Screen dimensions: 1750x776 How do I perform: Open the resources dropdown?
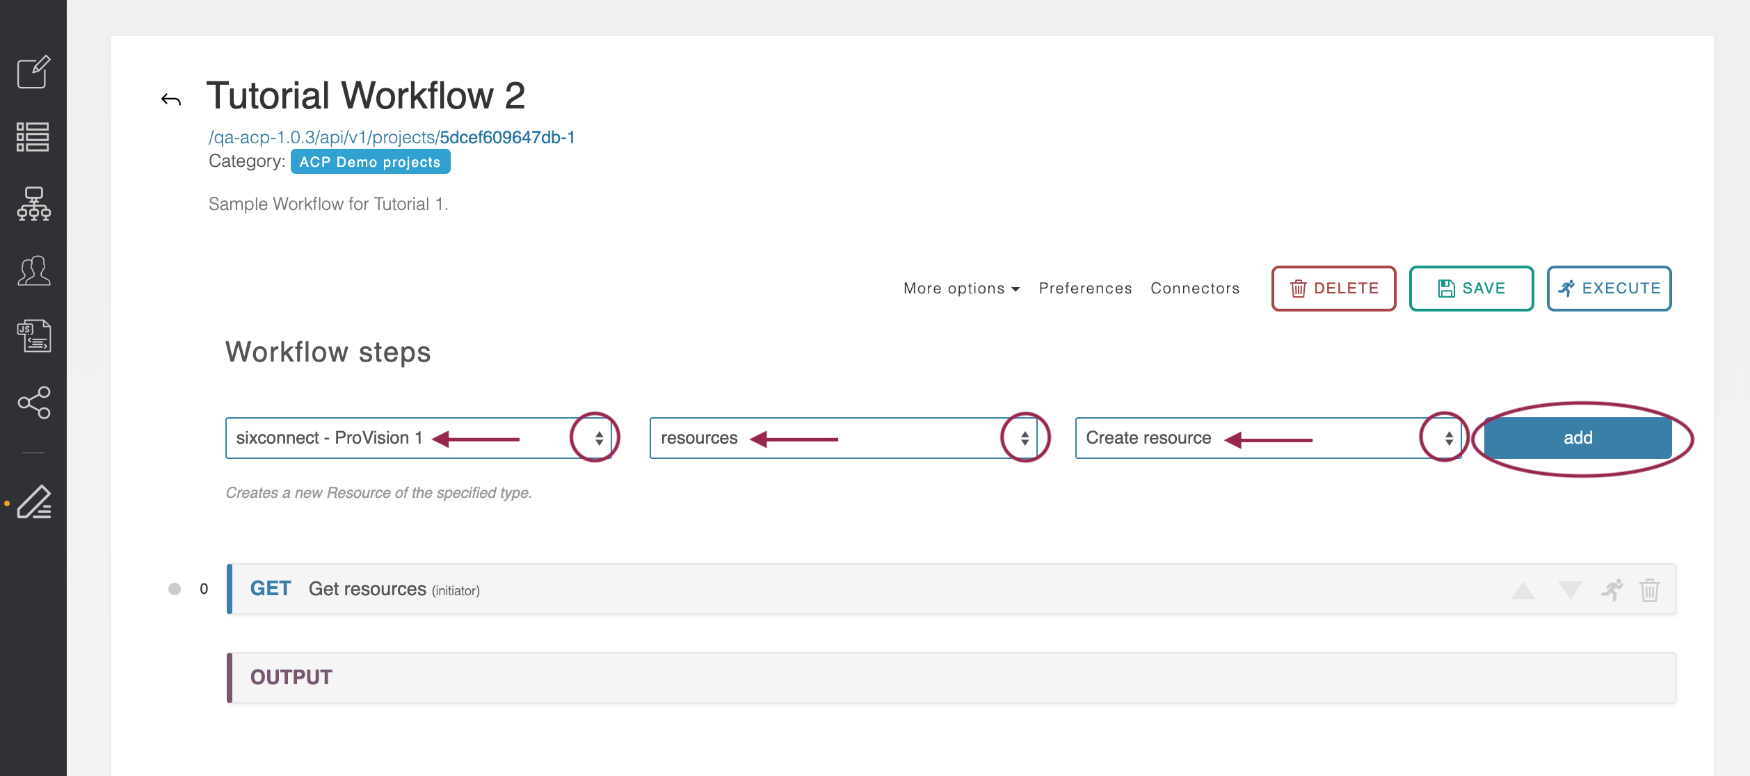(842, 438)
